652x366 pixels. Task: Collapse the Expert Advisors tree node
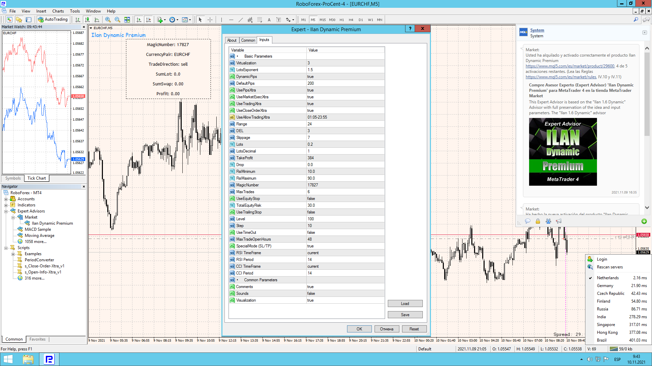[6, 211]
